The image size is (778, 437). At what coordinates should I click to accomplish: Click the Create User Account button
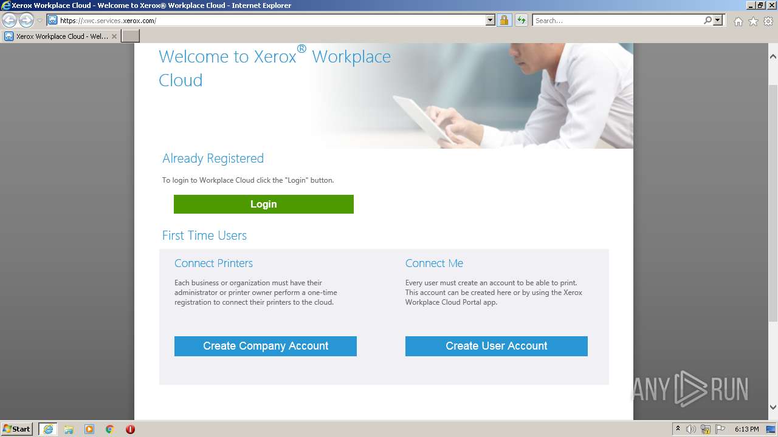click(x=497, y=346)
